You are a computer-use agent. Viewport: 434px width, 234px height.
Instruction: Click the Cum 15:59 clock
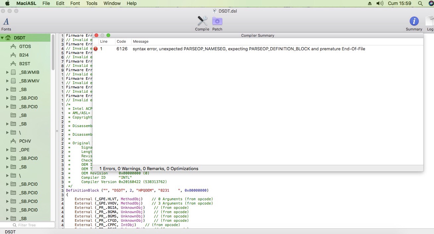point(399,3)
